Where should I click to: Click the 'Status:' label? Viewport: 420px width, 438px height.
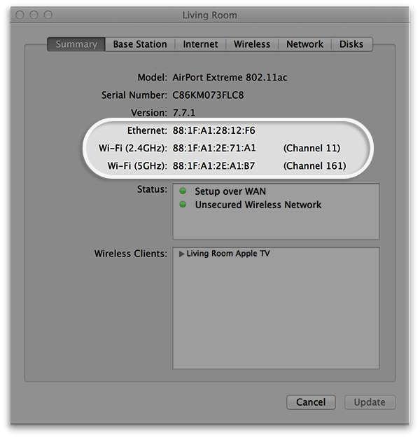coord(152,189)
